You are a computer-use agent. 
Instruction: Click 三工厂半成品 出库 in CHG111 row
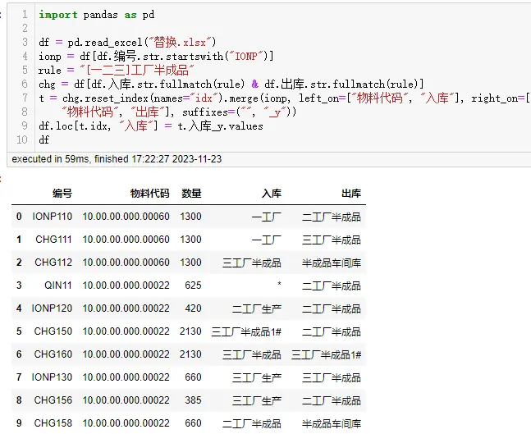pyautogui.click(x=332, y=240)
